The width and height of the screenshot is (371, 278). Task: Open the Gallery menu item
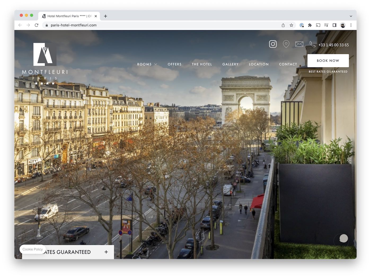pyautogui.click(x=230, y=64)
